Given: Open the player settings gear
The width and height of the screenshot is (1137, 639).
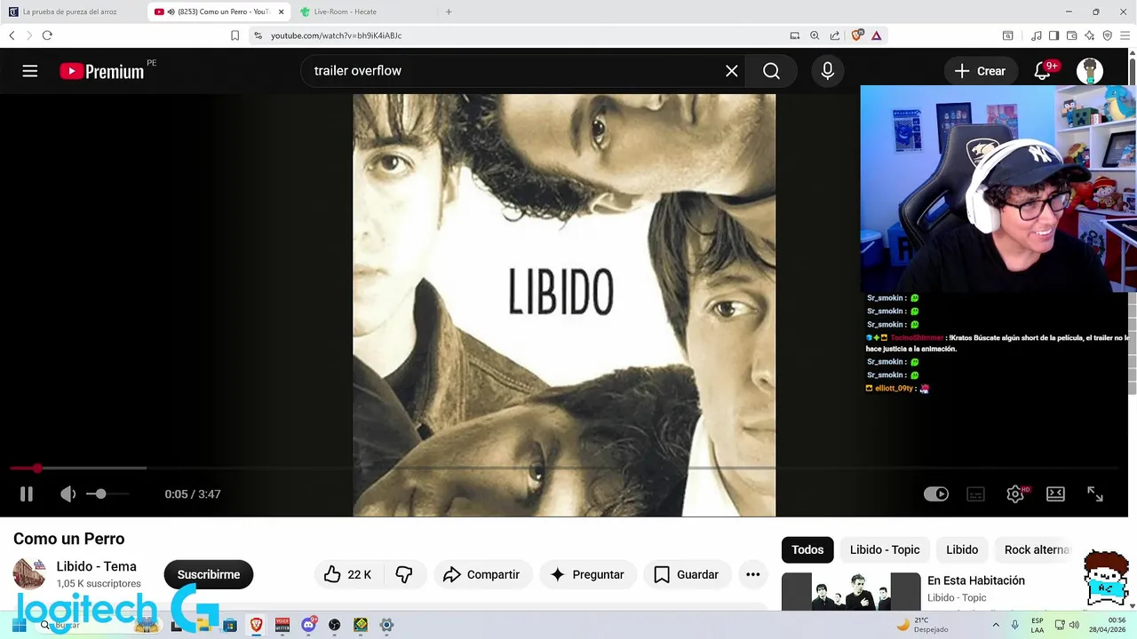Looking at the screenshot, I should coord(1015,494).
